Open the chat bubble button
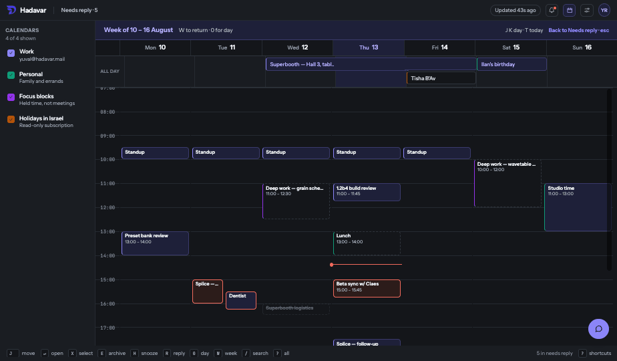617x361 pixels. (x=598, y=329)
